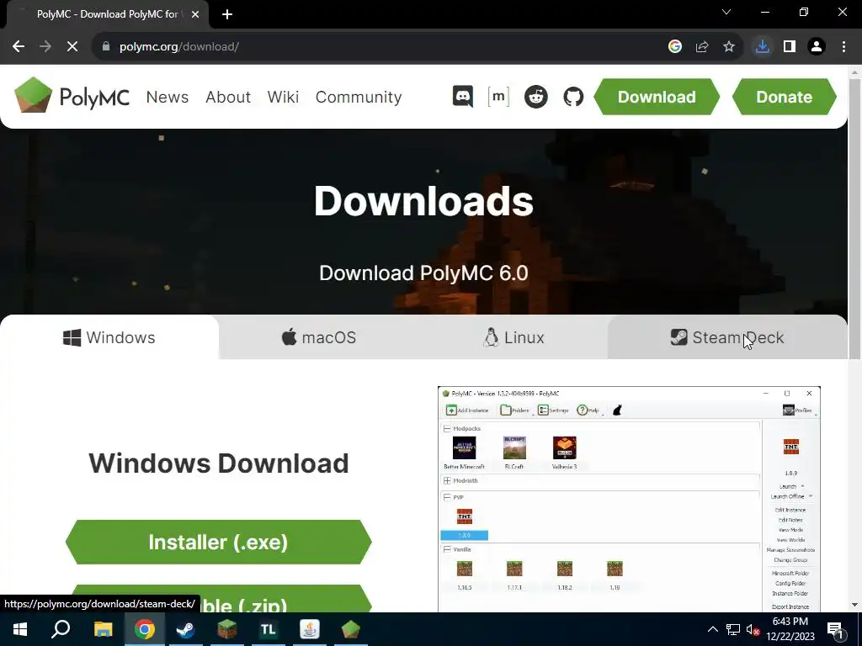Open Chrome profile avatar
Viewport: 862px width, 646px height.
point(817,47)
